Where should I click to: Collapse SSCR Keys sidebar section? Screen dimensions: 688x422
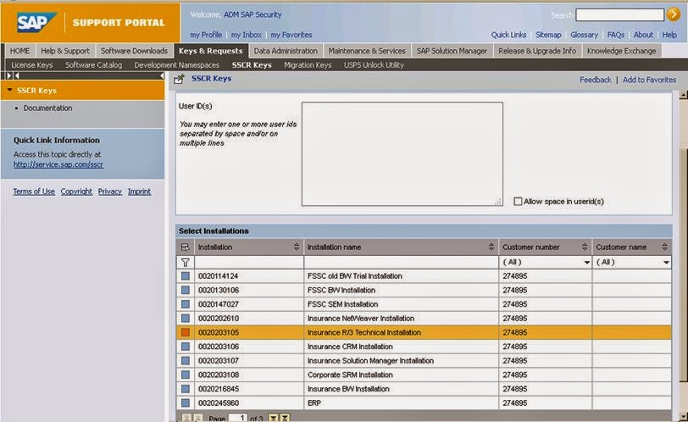tap(9, 90)
